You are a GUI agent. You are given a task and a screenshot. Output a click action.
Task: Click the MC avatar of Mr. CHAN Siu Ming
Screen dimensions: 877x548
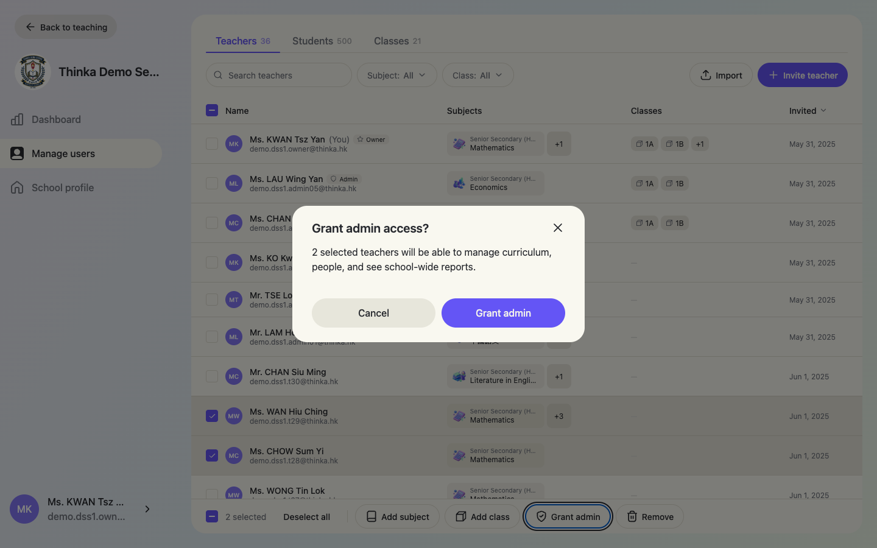coord(234,376)
